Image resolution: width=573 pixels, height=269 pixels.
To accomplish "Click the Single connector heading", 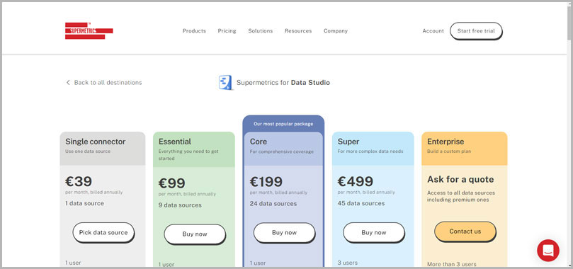I will [96, 142].
